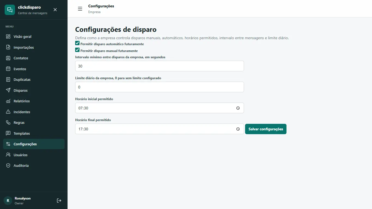Click the Owner role text
The height and width of the screenshot is (209, 372).
click(19, 203)
